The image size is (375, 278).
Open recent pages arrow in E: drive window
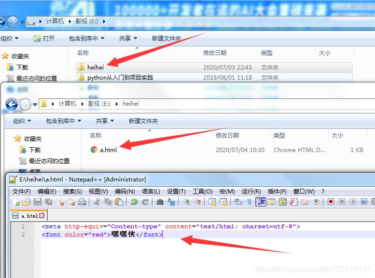[x=23, y=22]
